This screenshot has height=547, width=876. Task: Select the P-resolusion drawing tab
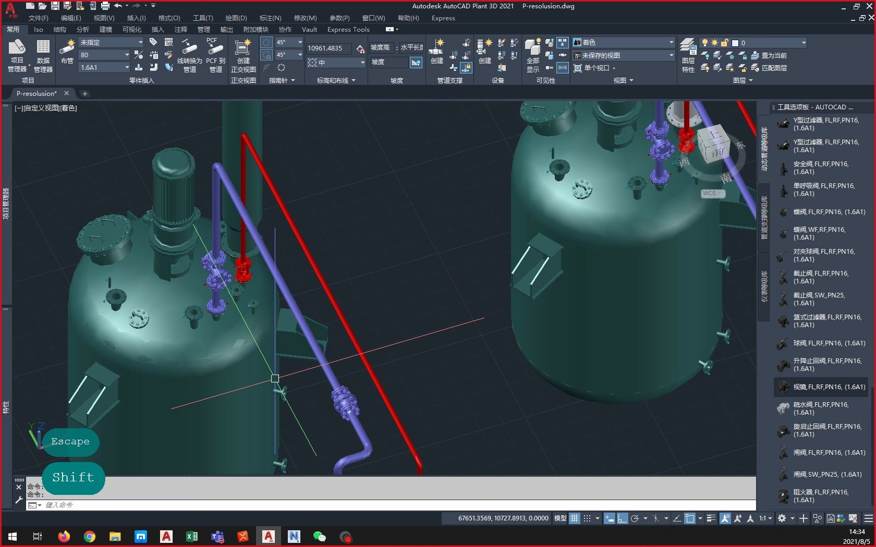(36, 93)
